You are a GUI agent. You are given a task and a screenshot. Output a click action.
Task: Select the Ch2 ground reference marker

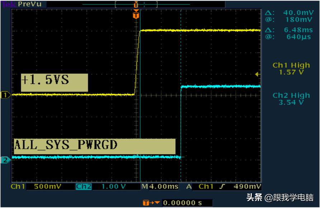coord(5,160)
